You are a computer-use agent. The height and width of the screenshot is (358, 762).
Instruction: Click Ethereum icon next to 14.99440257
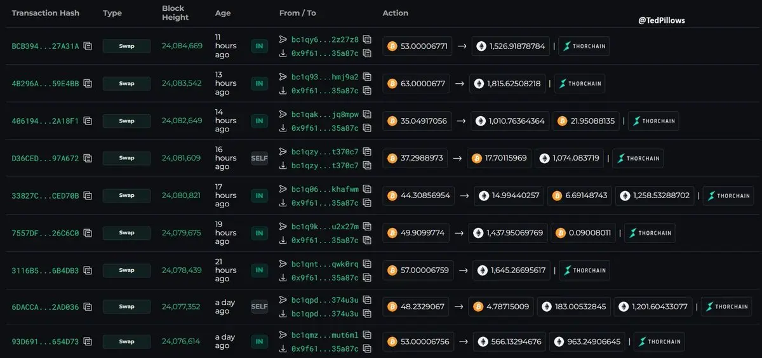484,196
